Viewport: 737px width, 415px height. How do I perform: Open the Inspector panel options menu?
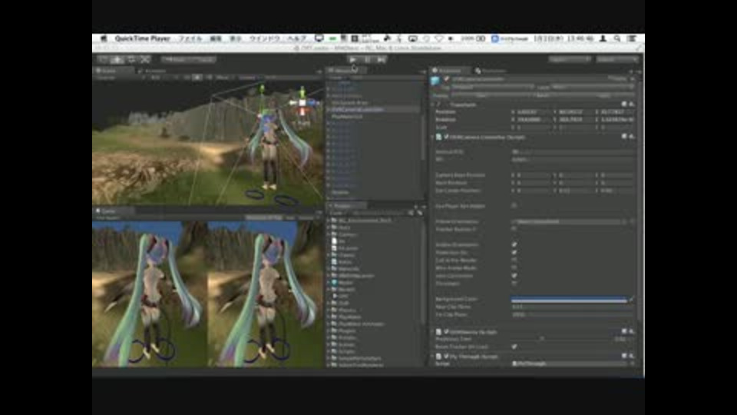[x=636, y=71]
